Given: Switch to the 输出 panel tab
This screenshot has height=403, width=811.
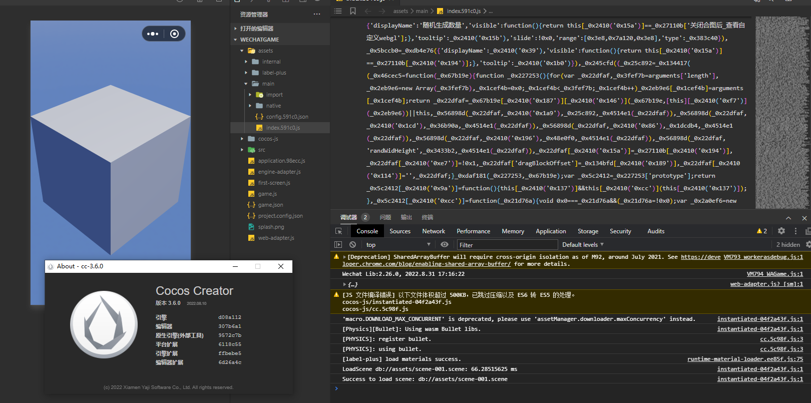Looking at the screenshot, I should click(406, 217).
